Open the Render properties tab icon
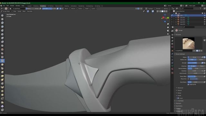 (x=172, y=35)
